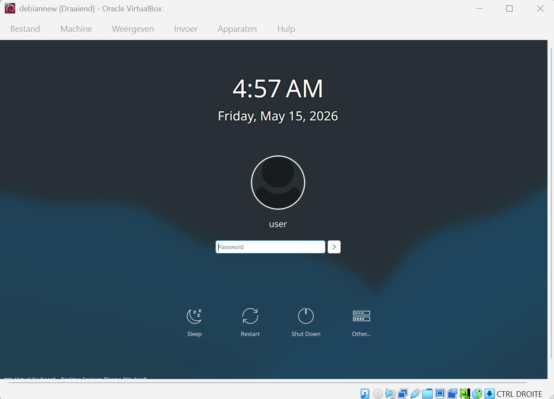Click the Sleep moon icon

[x=194, y=316]
